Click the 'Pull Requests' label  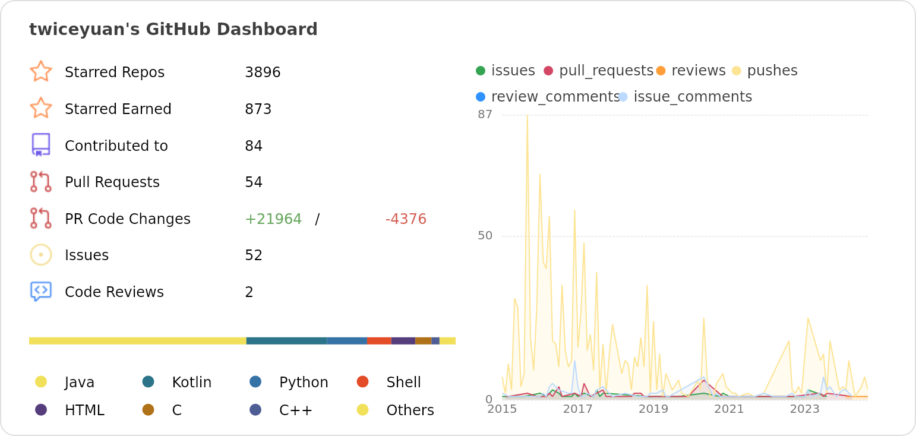click(x=112, y=182)
